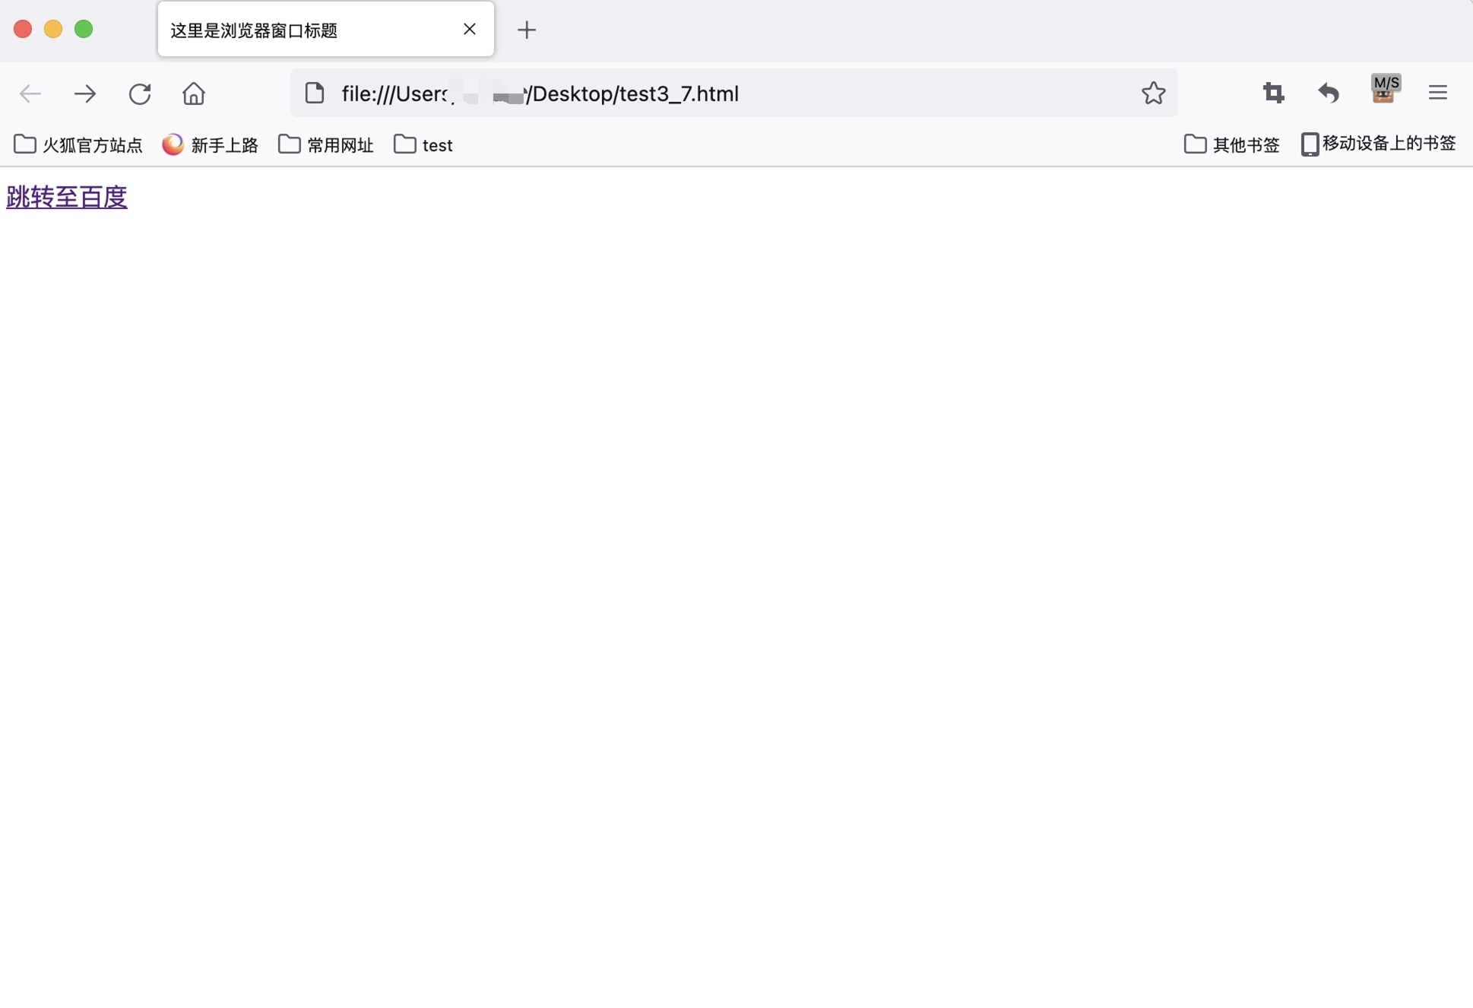Bookmark this page with the star icon
The image size is (1473, 1008).
(1153, 93)
